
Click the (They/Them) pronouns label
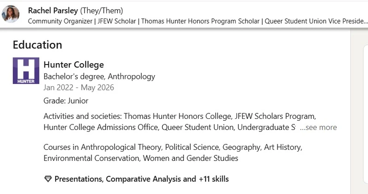pos(102,11)
